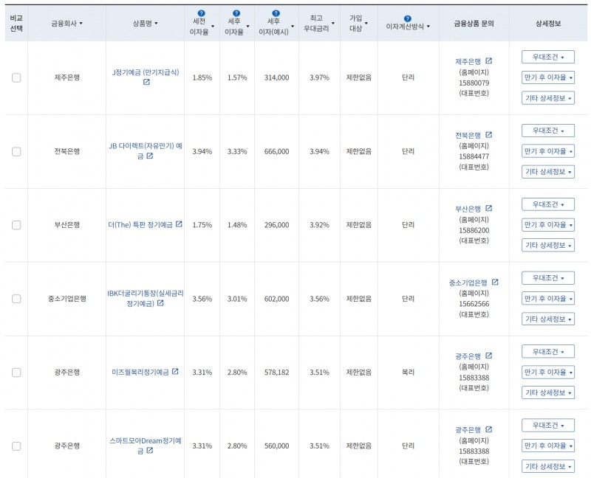Click external icon beside 광주은행 inquiry, 미즈월복리 row

(x=489, y=356)
